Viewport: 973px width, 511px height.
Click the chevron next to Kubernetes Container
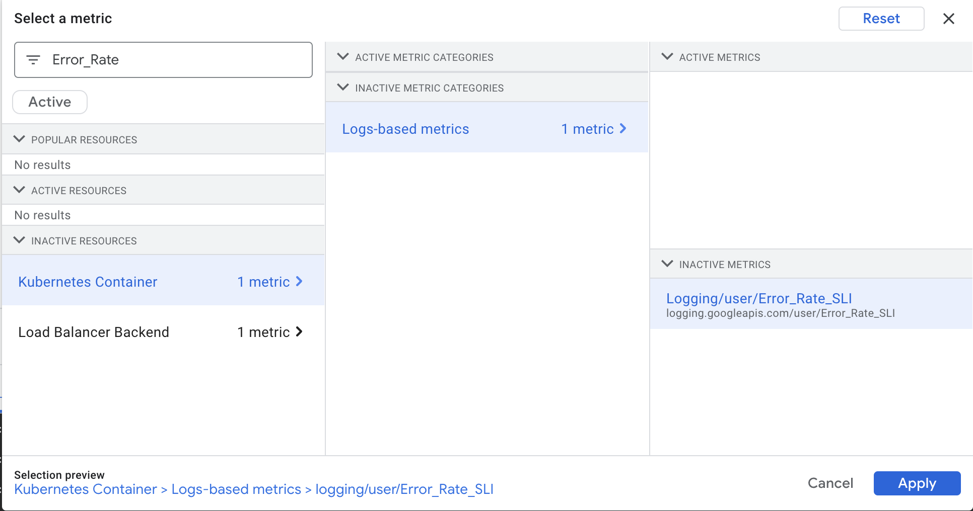click(300, 282)
